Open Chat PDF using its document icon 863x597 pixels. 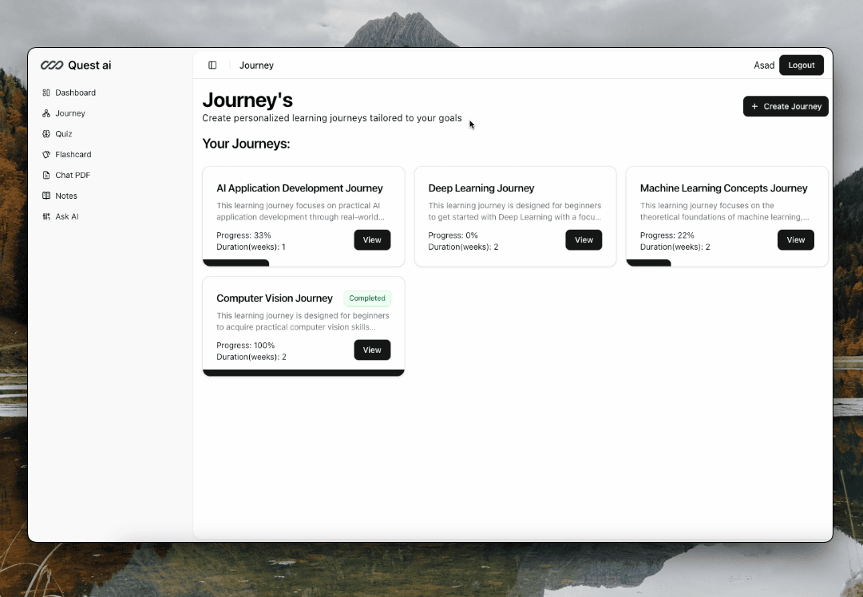pyautogui.click(x=46, y=175)
